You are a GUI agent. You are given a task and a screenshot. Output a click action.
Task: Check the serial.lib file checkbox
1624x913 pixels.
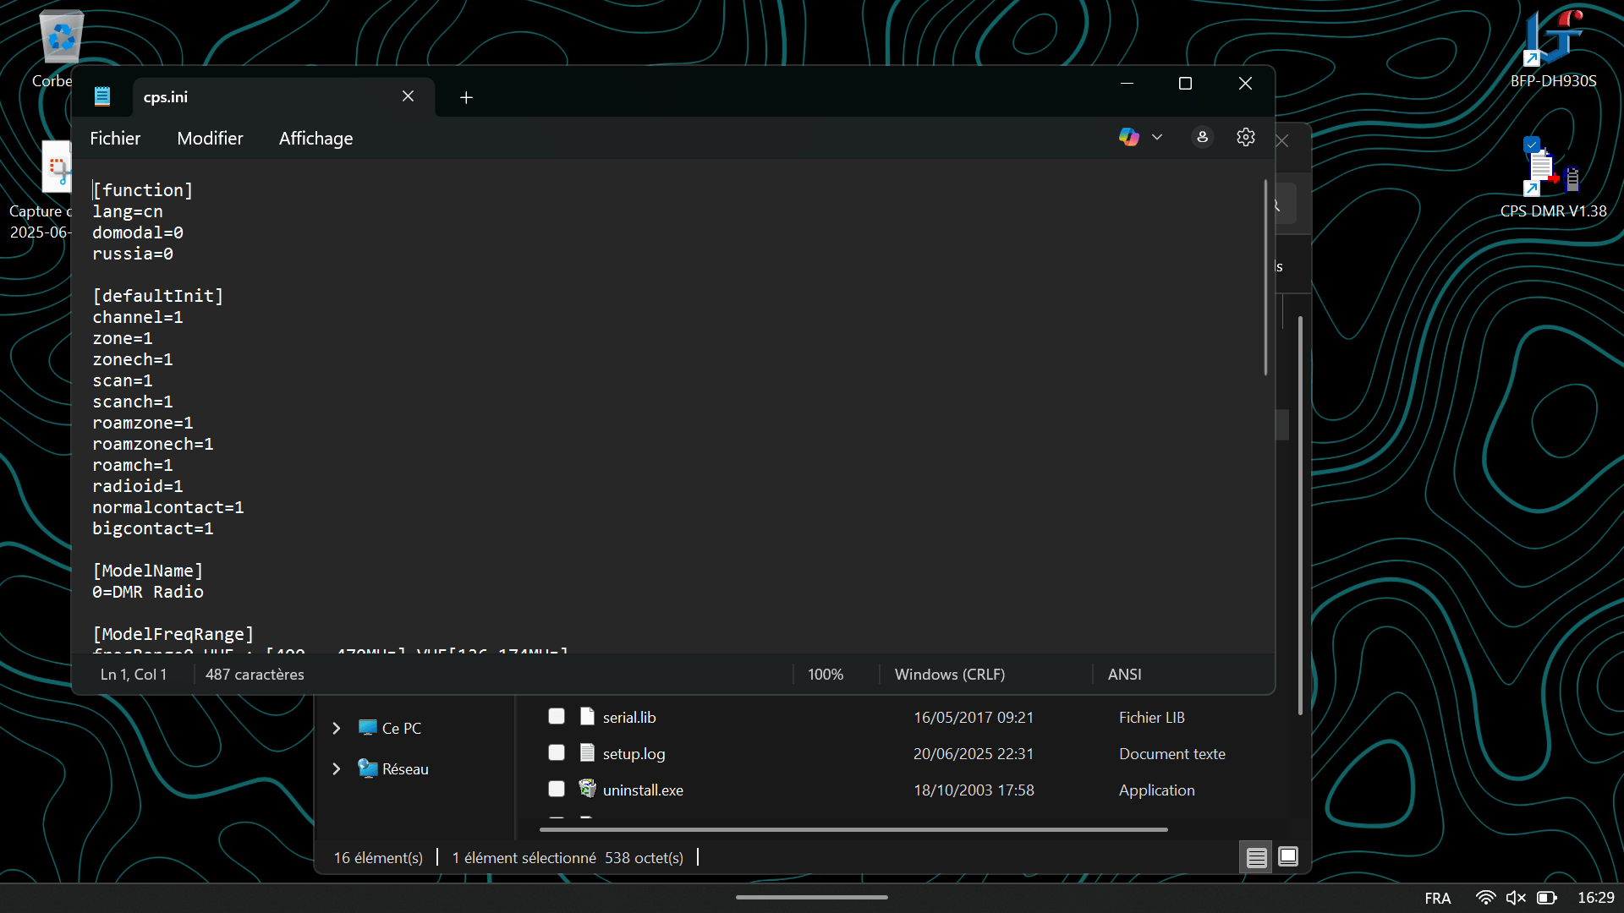[x=557, y=717]
